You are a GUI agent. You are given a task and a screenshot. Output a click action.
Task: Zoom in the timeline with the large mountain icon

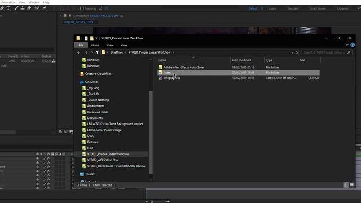point(168,201)
